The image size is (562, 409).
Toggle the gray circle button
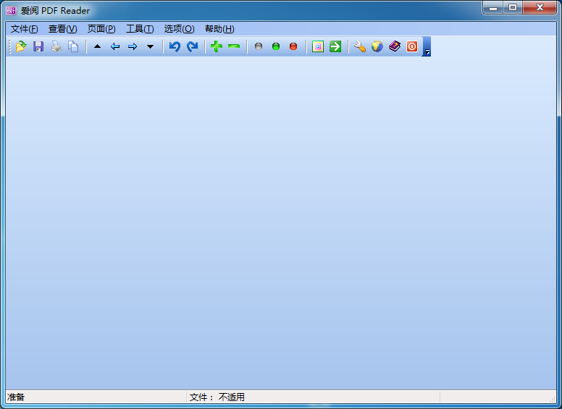(x=259, y=46)
